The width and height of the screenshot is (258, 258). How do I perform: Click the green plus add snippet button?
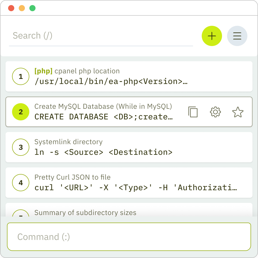point(212,36)
